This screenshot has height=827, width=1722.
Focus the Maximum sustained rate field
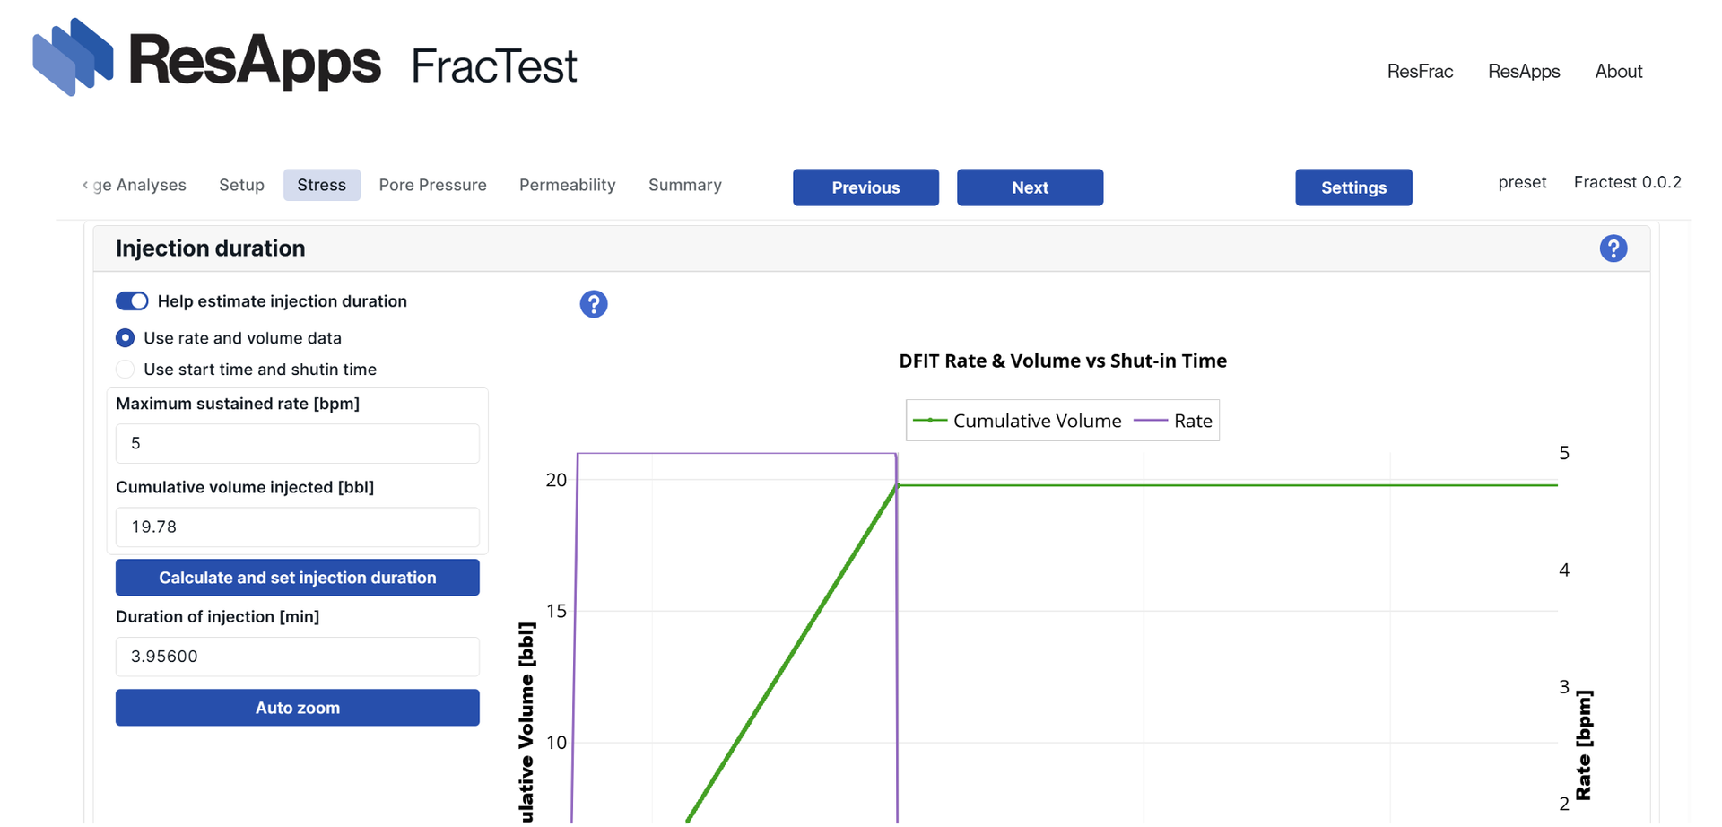tap(298, 443)
